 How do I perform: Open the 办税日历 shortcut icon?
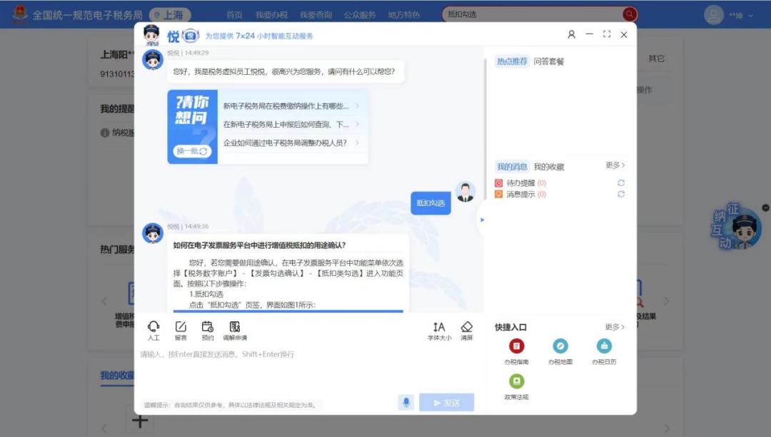pyautogui.click(x=604, y=346)
